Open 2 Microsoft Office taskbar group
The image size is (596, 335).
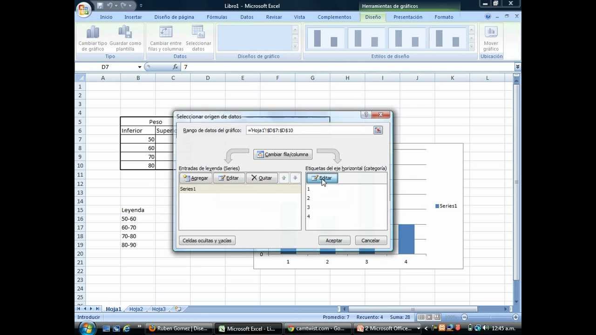(x=387, y=328)
